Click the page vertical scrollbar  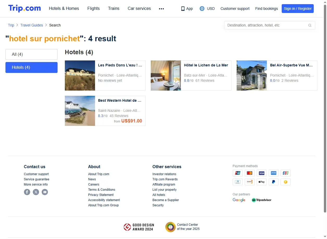(325, 109)
